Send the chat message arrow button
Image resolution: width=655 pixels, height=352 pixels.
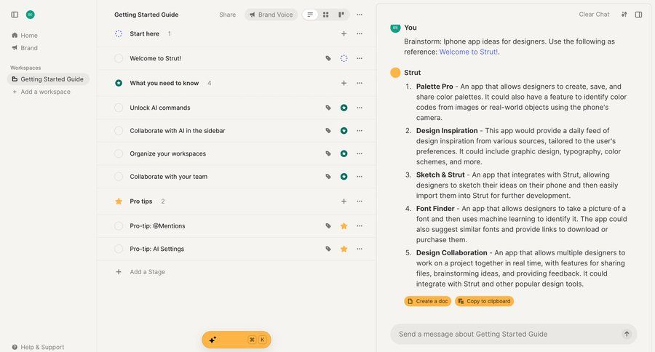tap(627, 334)
